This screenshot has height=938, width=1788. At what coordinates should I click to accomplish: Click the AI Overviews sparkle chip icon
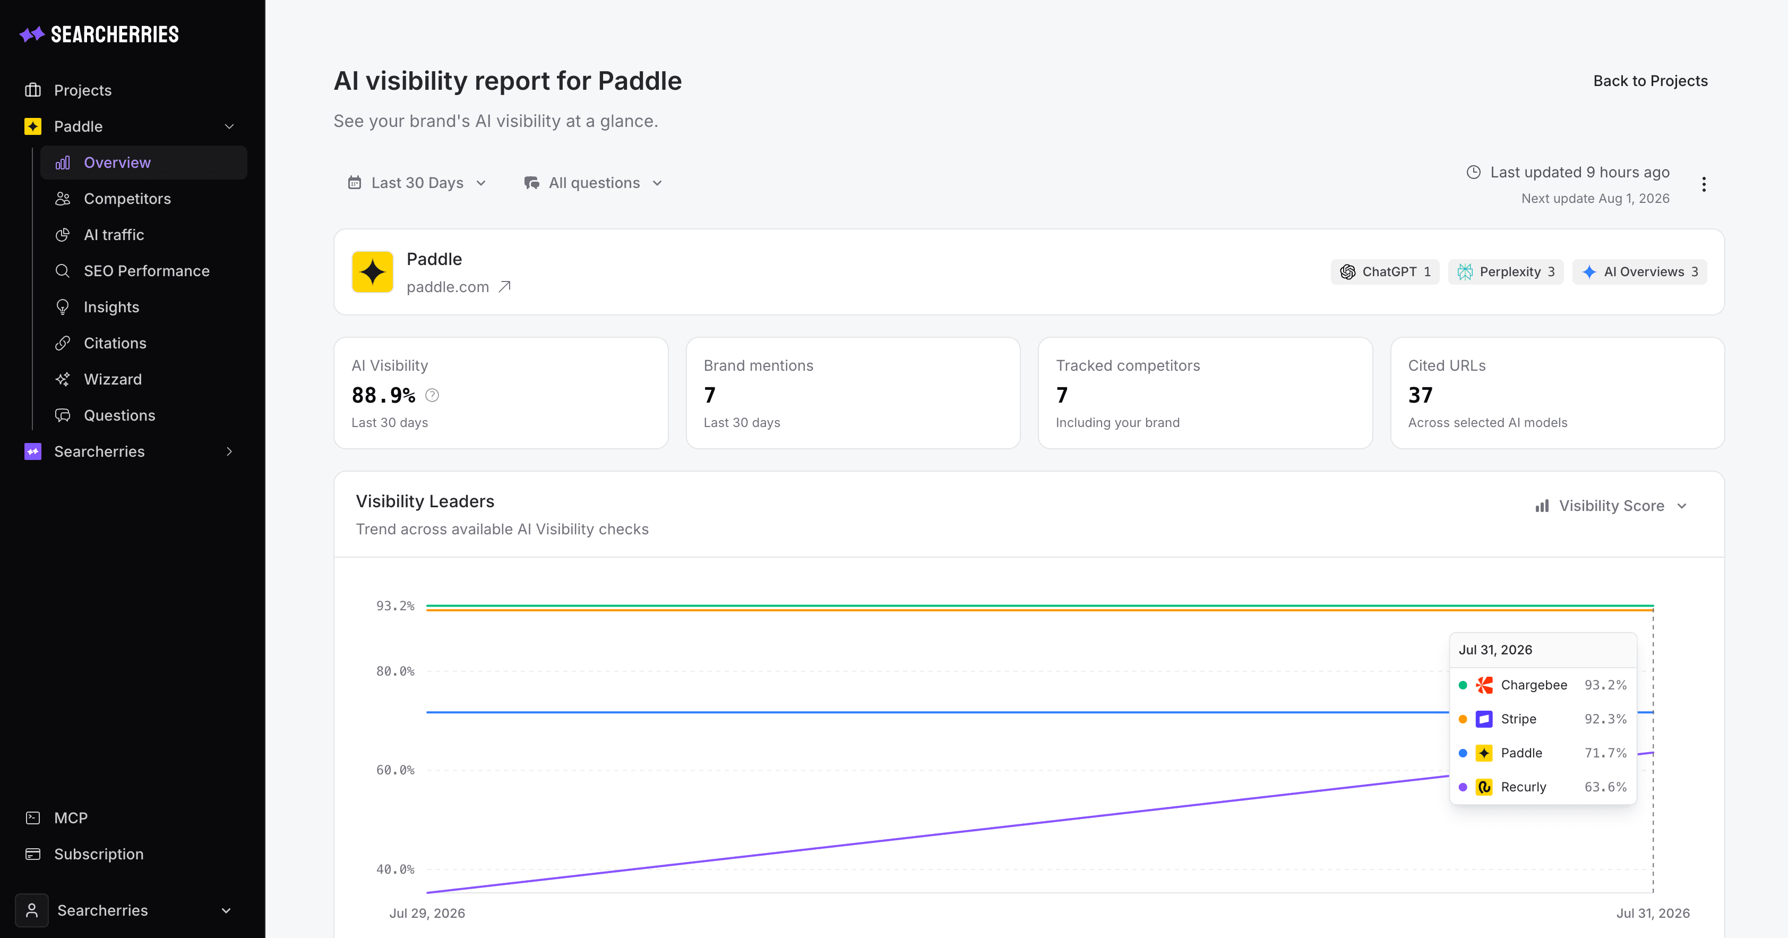pyautogui.click(x=1589, y=271)
